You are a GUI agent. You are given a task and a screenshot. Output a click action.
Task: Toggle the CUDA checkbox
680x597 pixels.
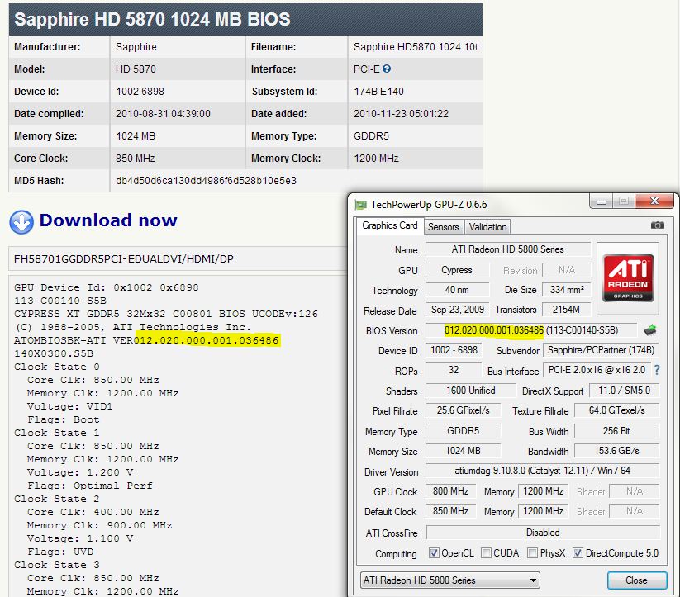coord(486,552)
